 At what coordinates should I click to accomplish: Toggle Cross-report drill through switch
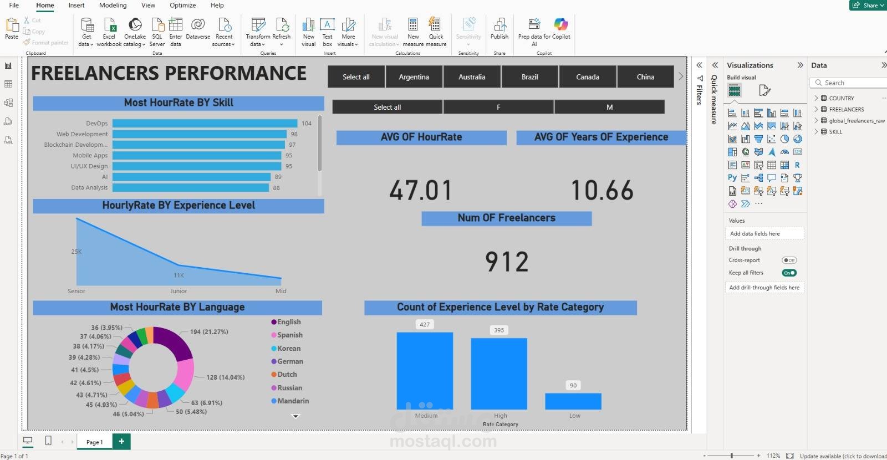coord(789,260)
